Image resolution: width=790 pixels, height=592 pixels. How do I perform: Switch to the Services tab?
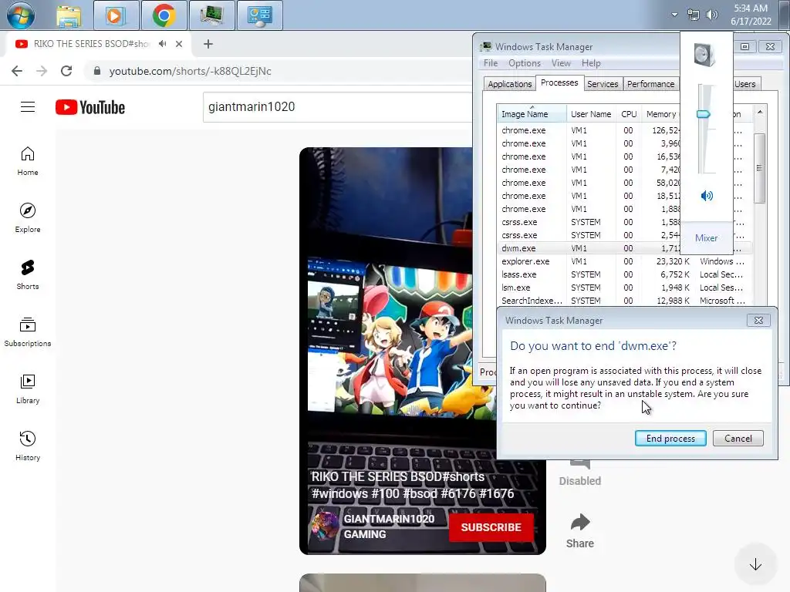603,84
